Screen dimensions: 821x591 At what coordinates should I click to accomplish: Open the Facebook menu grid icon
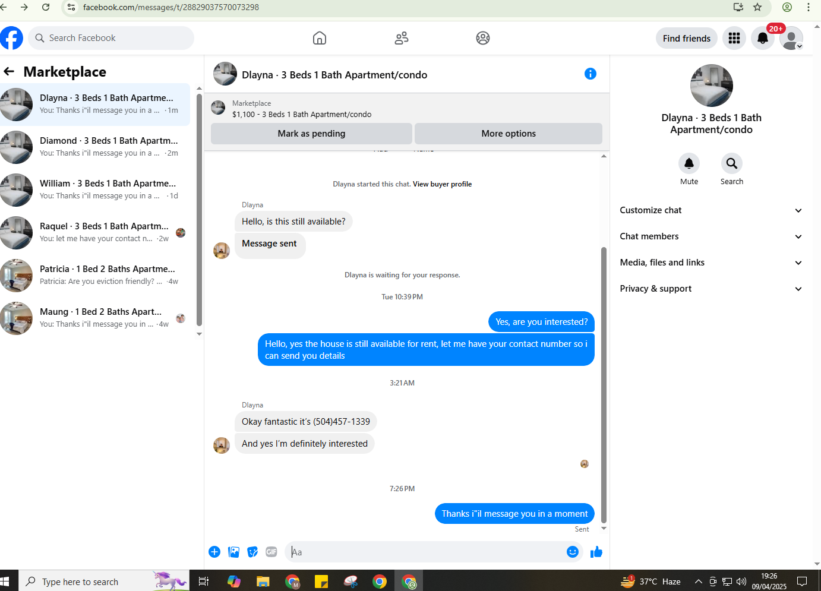(734, 38)
